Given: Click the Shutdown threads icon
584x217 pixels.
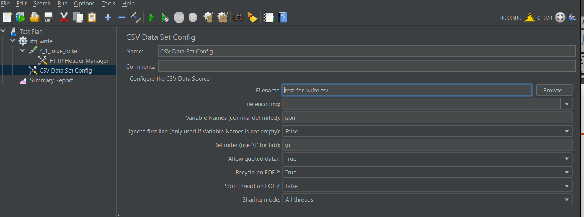Looking at the screenshot, I should [x=192, y=17].
